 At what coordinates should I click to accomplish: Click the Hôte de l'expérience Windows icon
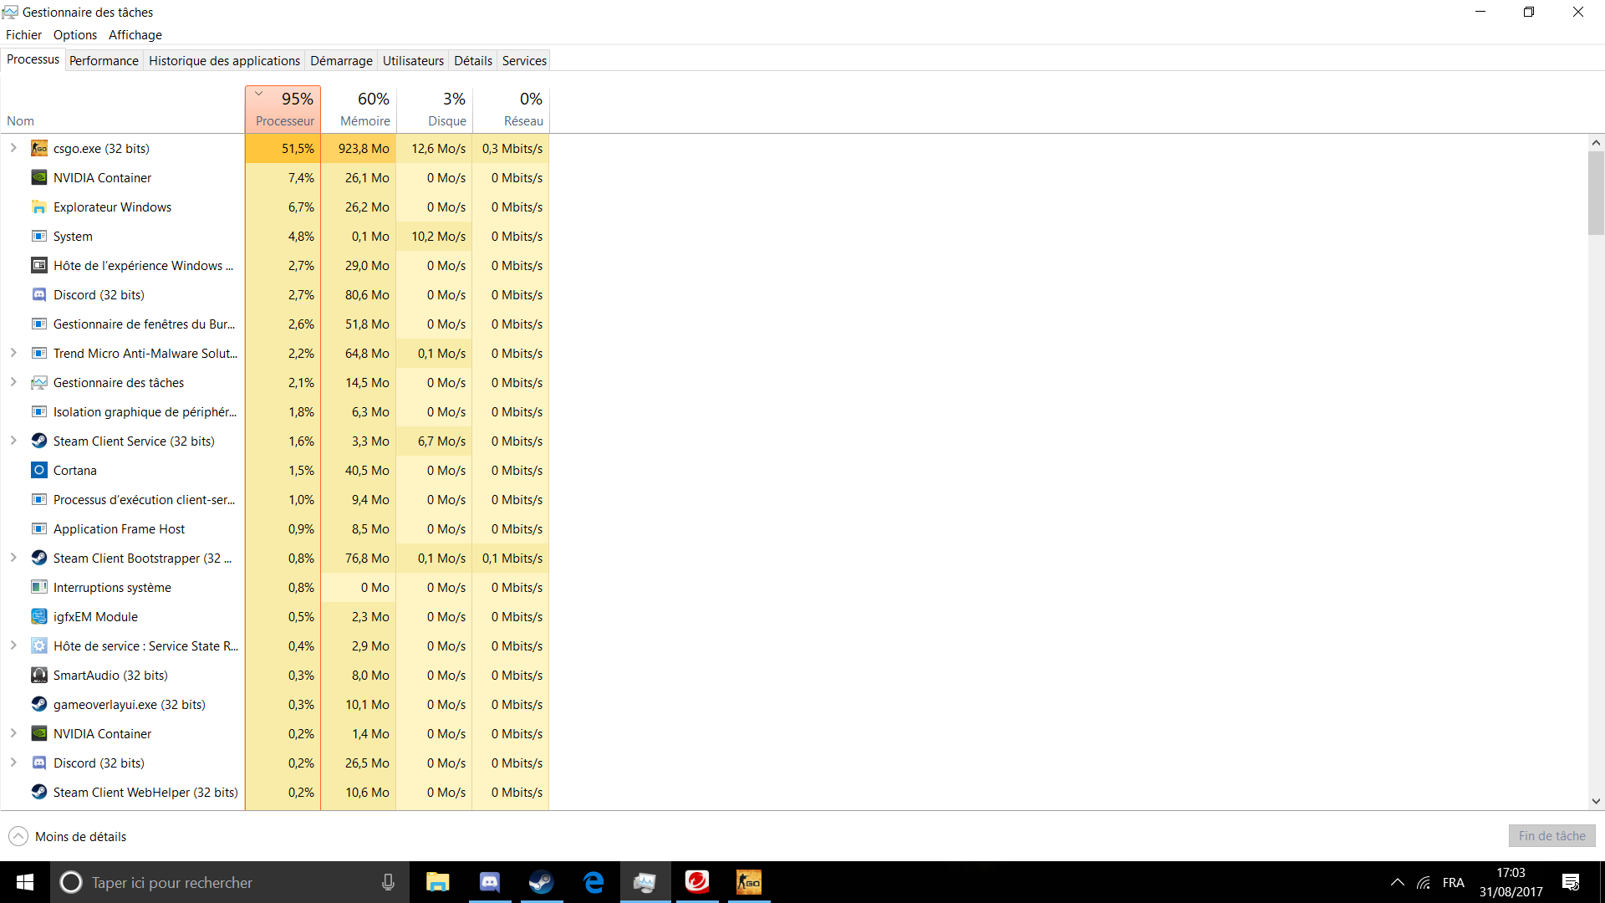pos(38,266)
